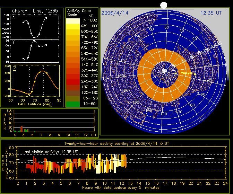Click the 2006/4/14 date label on map
This screenshot has height=194, width=233.
tap(115, 13)
